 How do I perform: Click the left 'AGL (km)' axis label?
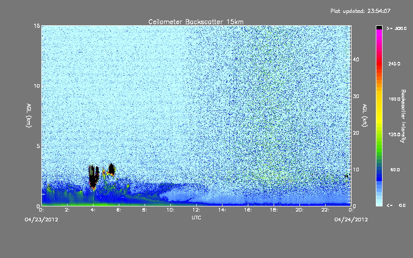coord(29,115)
